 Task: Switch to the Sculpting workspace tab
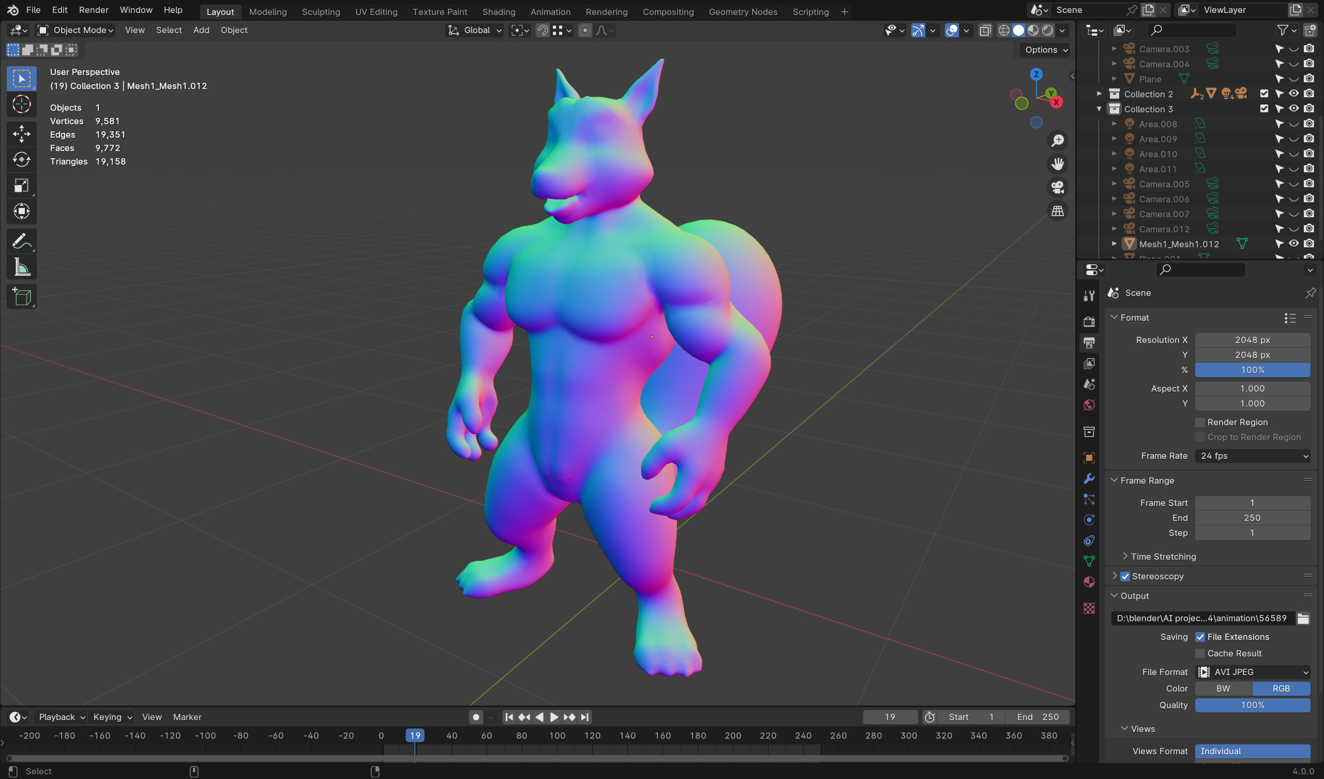coord(321,11)
